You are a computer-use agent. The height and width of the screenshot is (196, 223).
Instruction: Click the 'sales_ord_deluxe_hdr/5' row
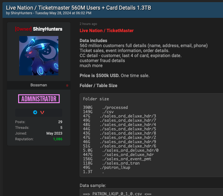[120, 129]
